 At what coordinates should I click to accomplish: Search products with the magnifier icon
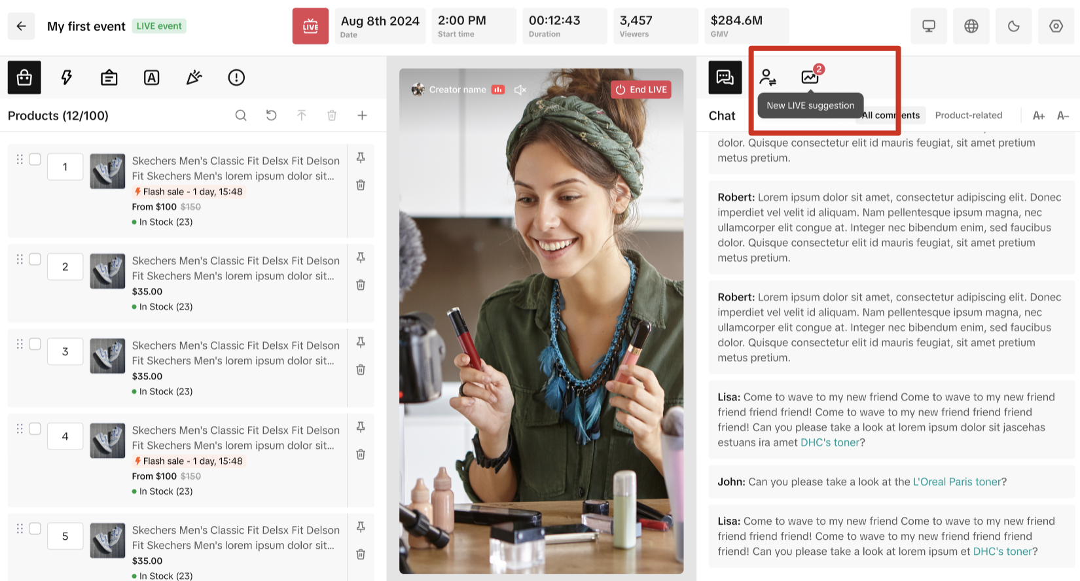(241, 116)
